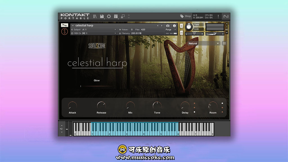
Task: Click the plus at right end of the volume slider
Action: point(223,34)
